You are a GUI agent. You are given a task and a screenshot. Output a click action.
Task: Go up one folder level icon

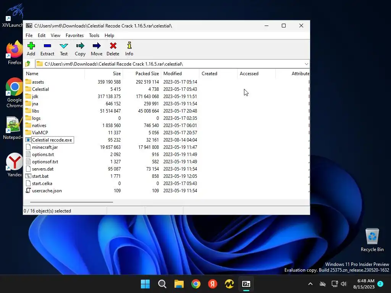28,64
